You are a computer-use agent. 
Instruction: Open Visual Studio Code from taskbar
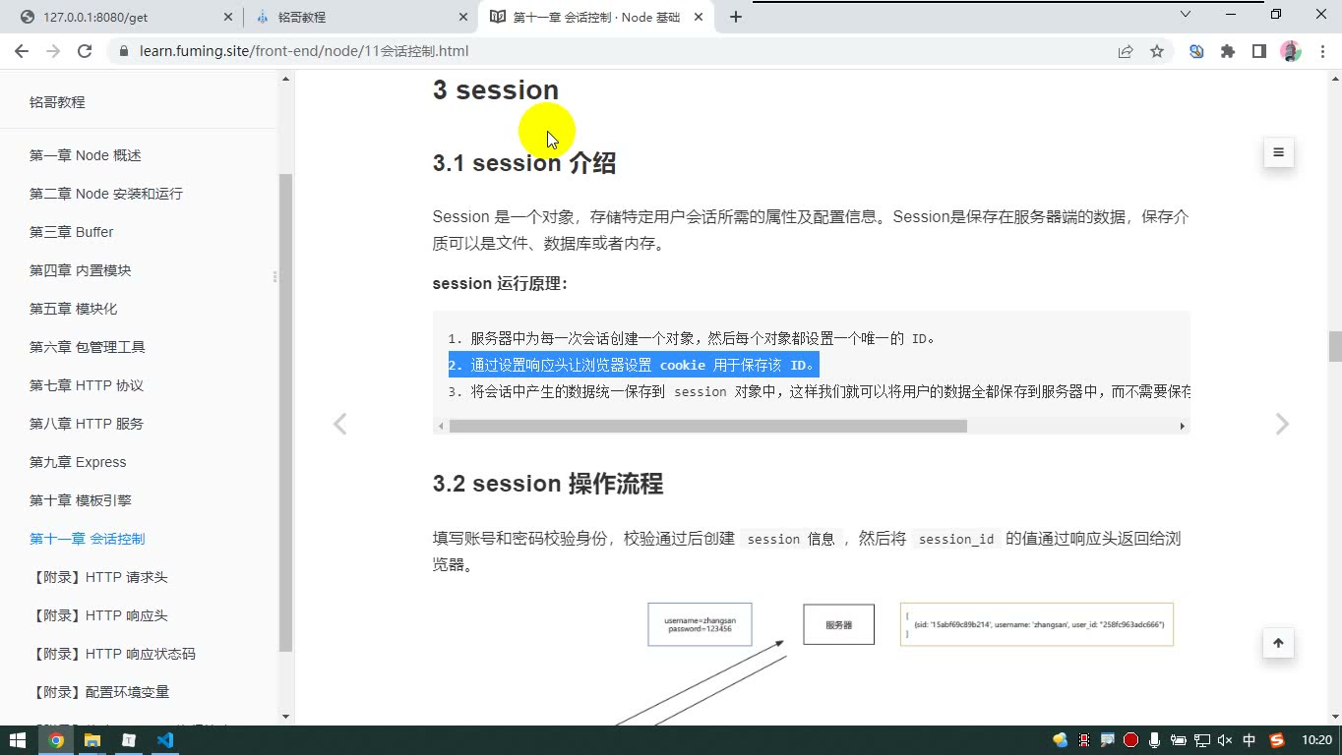click(x=165, y=740)
